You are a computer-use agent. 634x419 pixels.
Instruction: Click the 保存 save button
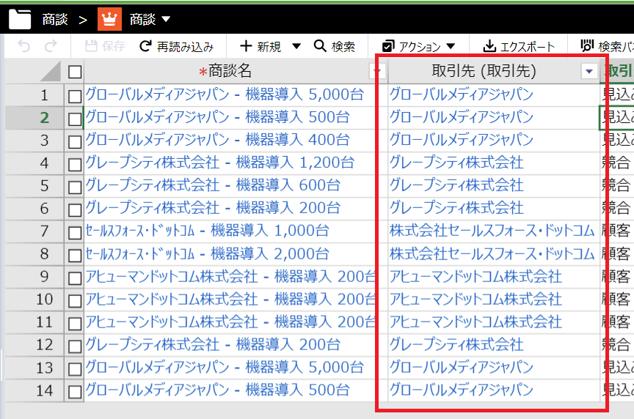(105, 46)
